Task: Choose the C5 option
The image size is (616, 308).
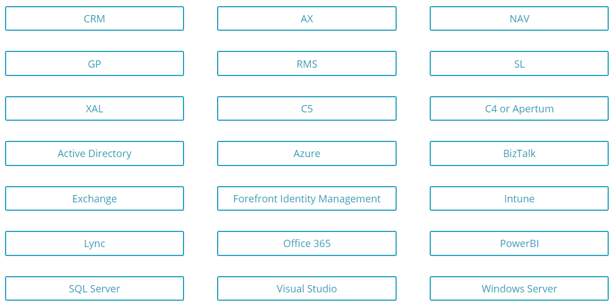Action: click(x=307, y=108)
